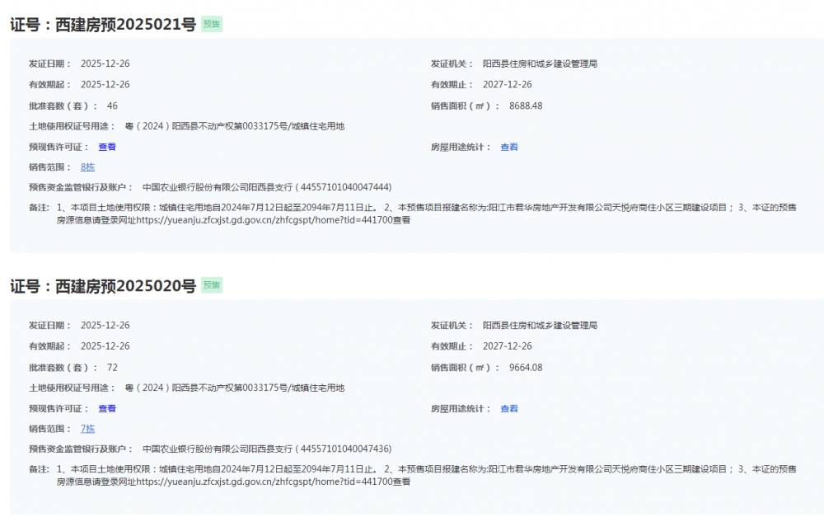Screen dimensions: 824x517
Task: Click the 有效期止 date in certificate 2025020
Action: (x=507, y=346)
